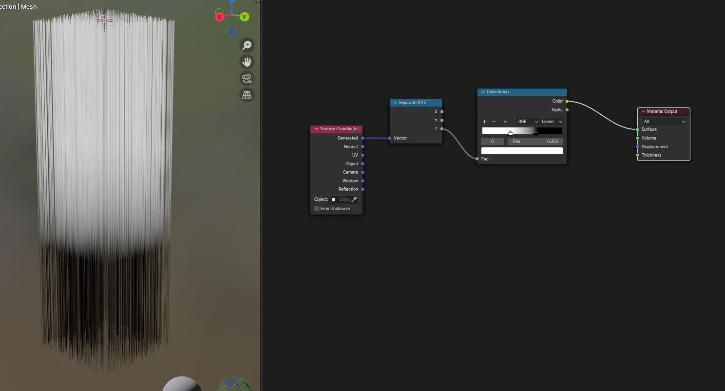Click the green Y axis gizmo
Viewport: 725px width, 391px height.
[244, 17]
